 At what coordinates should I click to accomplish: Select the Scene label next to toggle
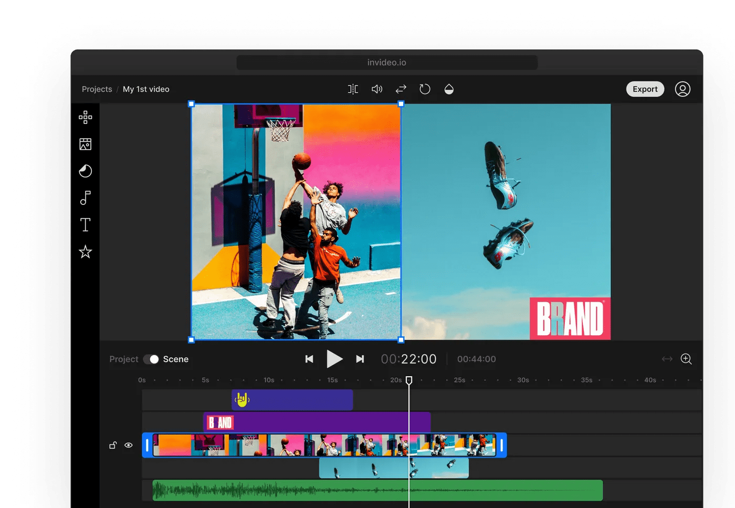tap(176, 359)
